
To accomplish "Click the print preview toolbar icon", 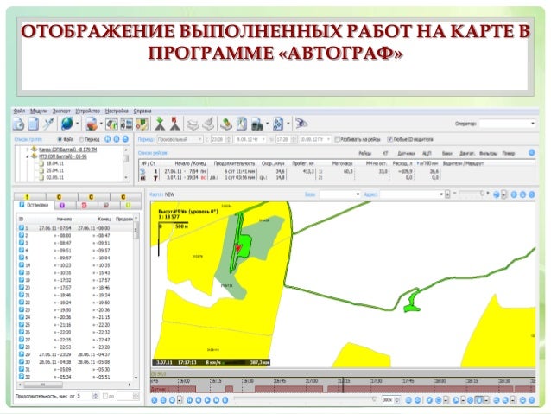I will [208, 124].
